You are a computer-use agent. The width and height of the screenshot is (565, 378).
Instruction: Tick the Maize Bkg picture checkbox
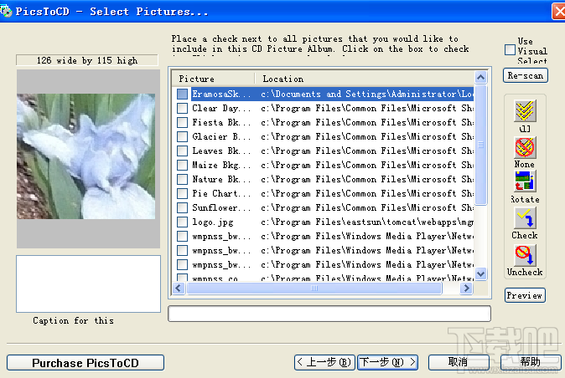pyautogui.click(x=183, y=165)
